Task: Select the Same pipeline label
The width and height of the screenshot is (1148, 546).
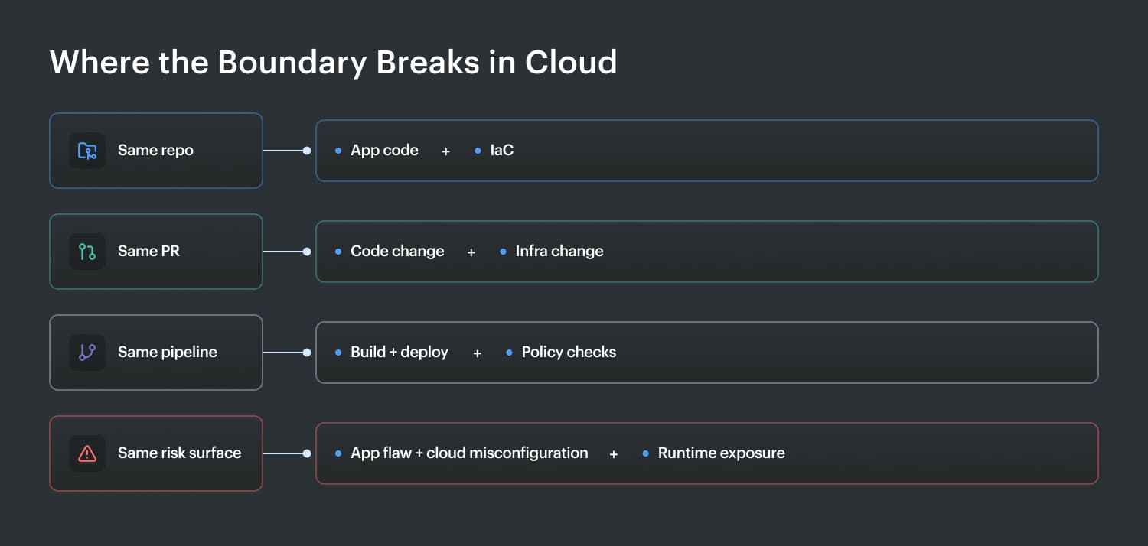Action: click(x=168, y=353)
